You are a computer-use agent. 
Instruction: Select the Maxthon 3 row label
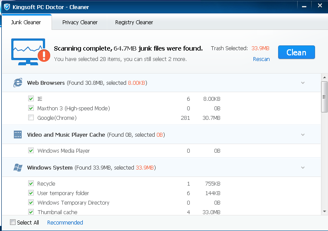73,109
